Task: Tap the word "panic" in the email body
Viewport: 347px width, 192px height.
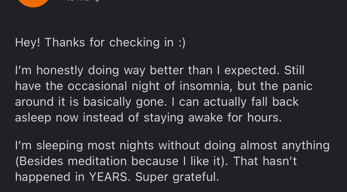Action: (x=297, y=86)
